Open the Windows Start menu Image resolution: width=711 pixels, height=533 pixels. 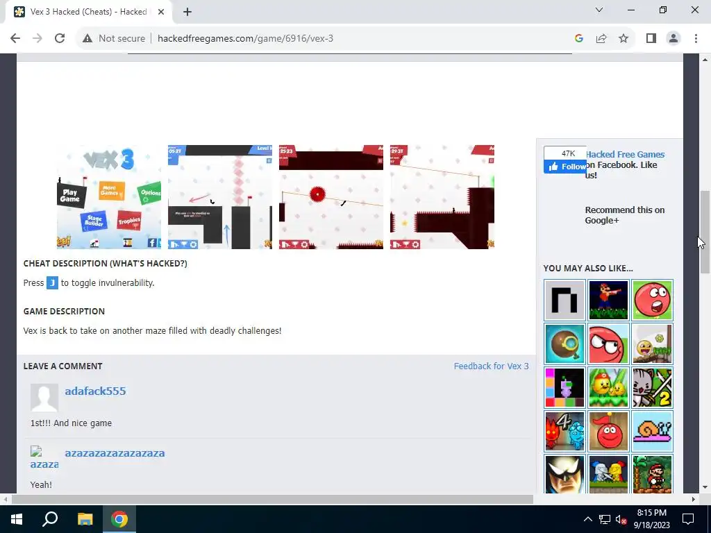[17, 519]
